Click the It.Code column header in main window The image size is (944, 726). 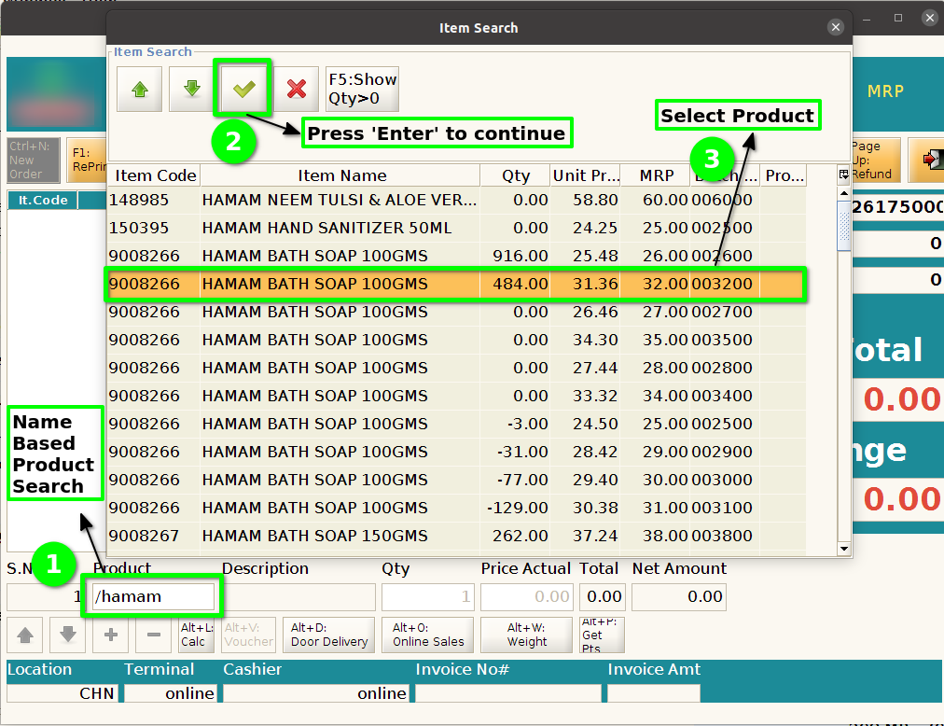[43, 200]
